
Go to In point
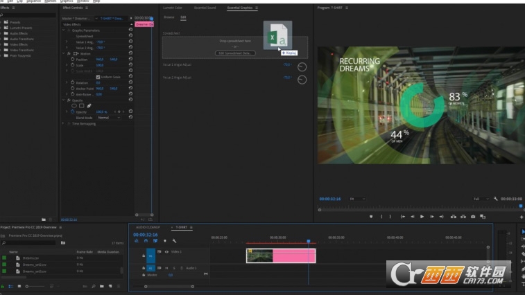(403, 217)
